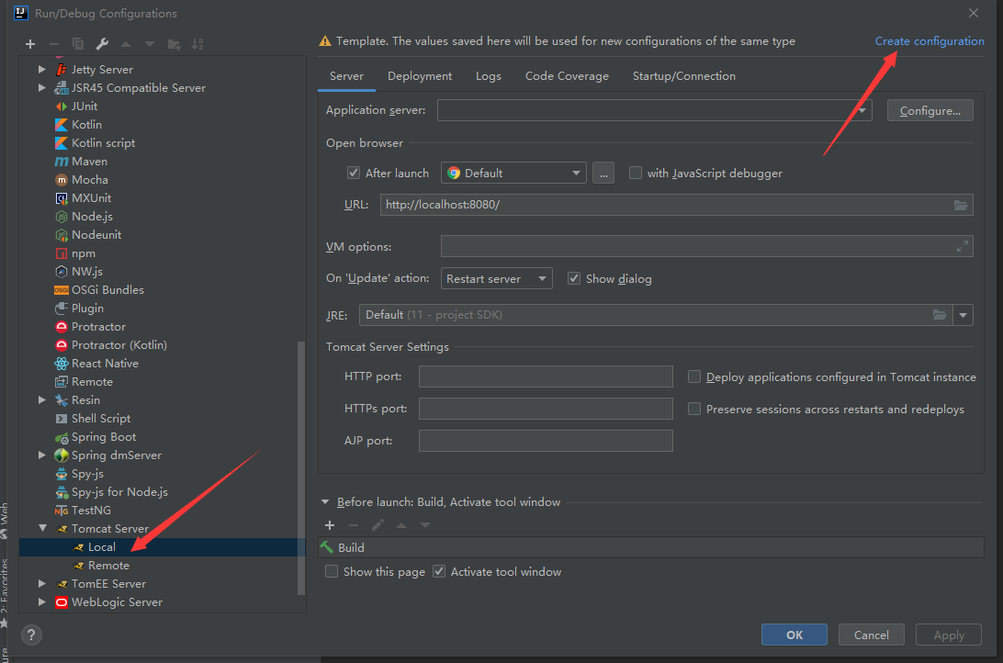Click the Sort Configurations alphabetically icon
Screen dimensions: 1003x663
[197, 43]
